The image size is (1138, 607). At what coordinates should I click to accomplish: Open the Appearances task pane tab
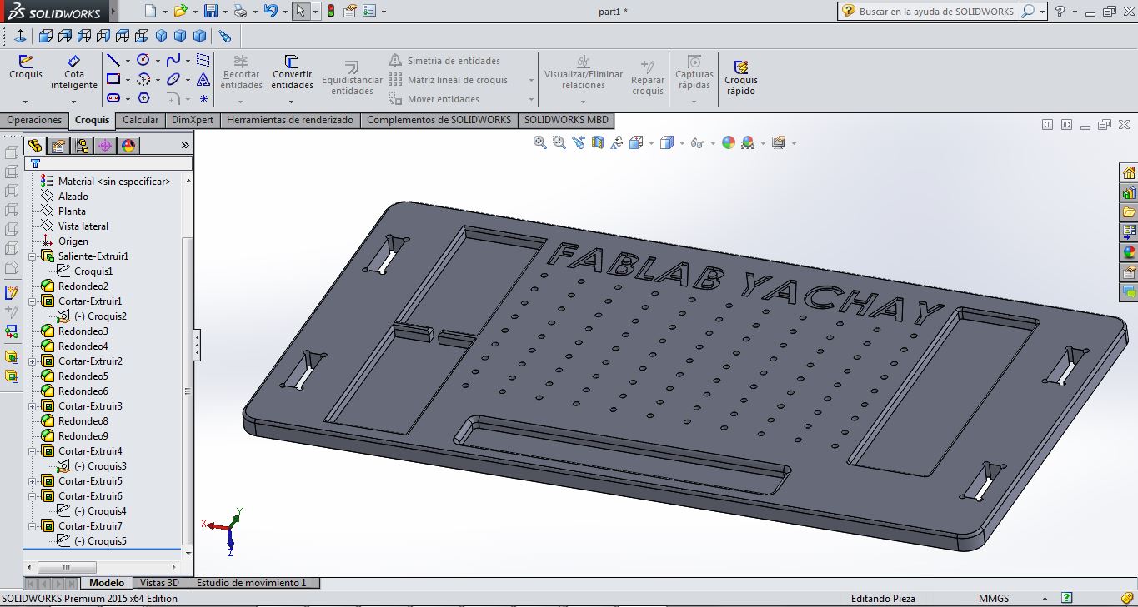click(1129, 252)
